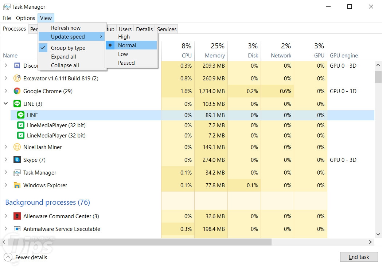Screen dimensions: 382x268
Task: Collapse the LINE process group
Action: (6, 104)
